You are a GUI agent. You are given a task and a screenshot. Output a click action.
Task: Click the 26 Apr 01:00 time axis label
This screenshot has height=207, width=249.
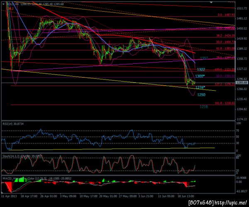pos(48,196)
